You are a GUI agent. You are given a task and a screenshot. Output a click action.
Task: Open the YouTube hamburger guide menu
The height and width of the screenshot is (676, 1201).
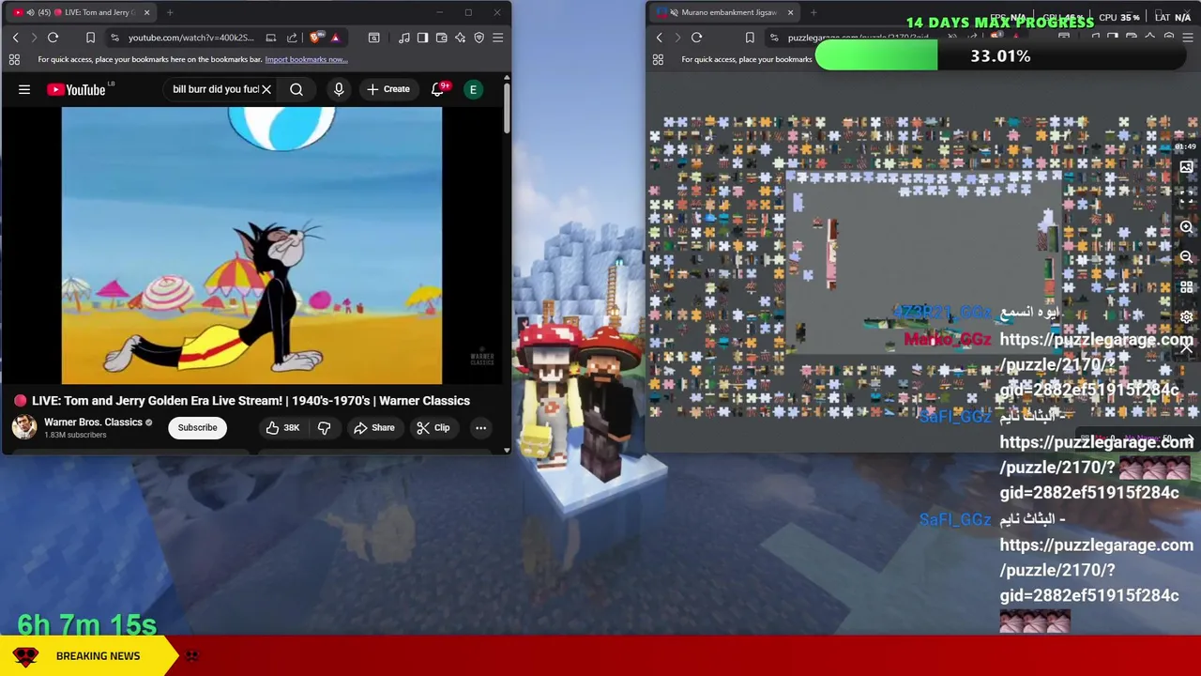pyautogui.click(x=24, y=89)
